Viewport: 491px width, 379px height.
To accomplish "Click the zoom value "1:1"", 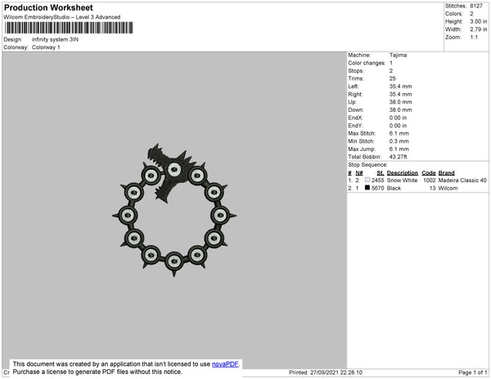I will pyautogui.click(x=474, y=38).
